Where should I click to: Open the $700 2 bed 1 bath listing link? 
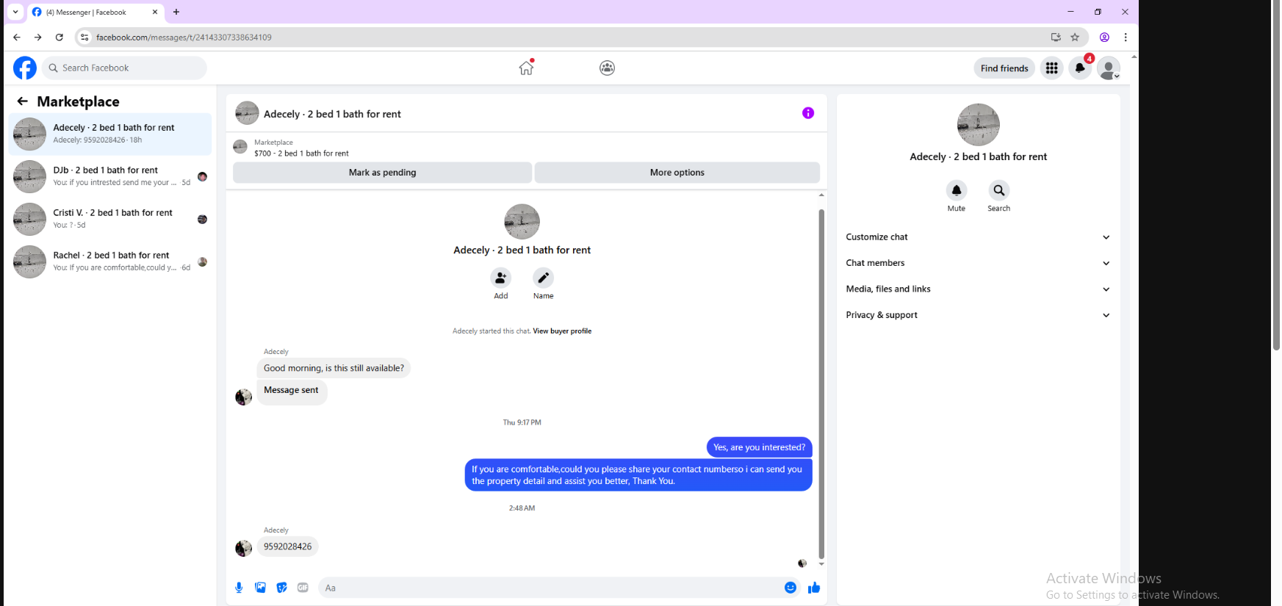301,154
